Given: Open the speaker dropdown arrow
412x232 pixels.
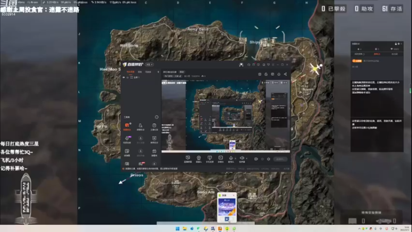Looking at the screenshot, I should pyautogui.click(x=247, y=158).
